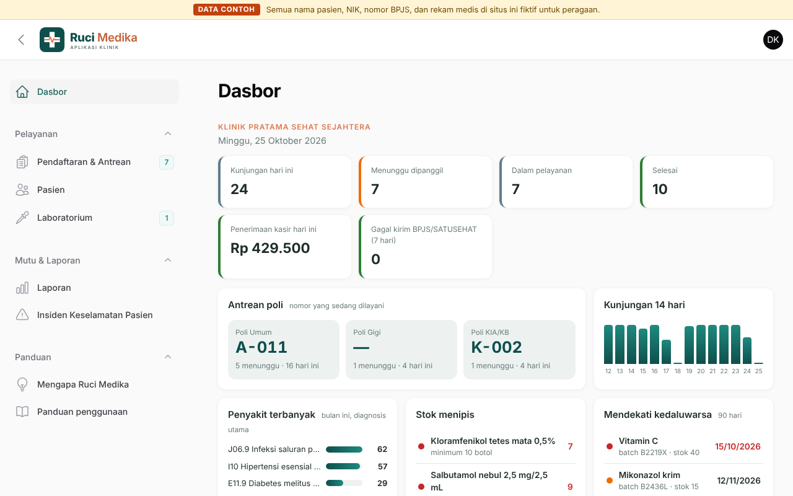Collapse the Panduan section
793x496 pixels.
[168, 357]
